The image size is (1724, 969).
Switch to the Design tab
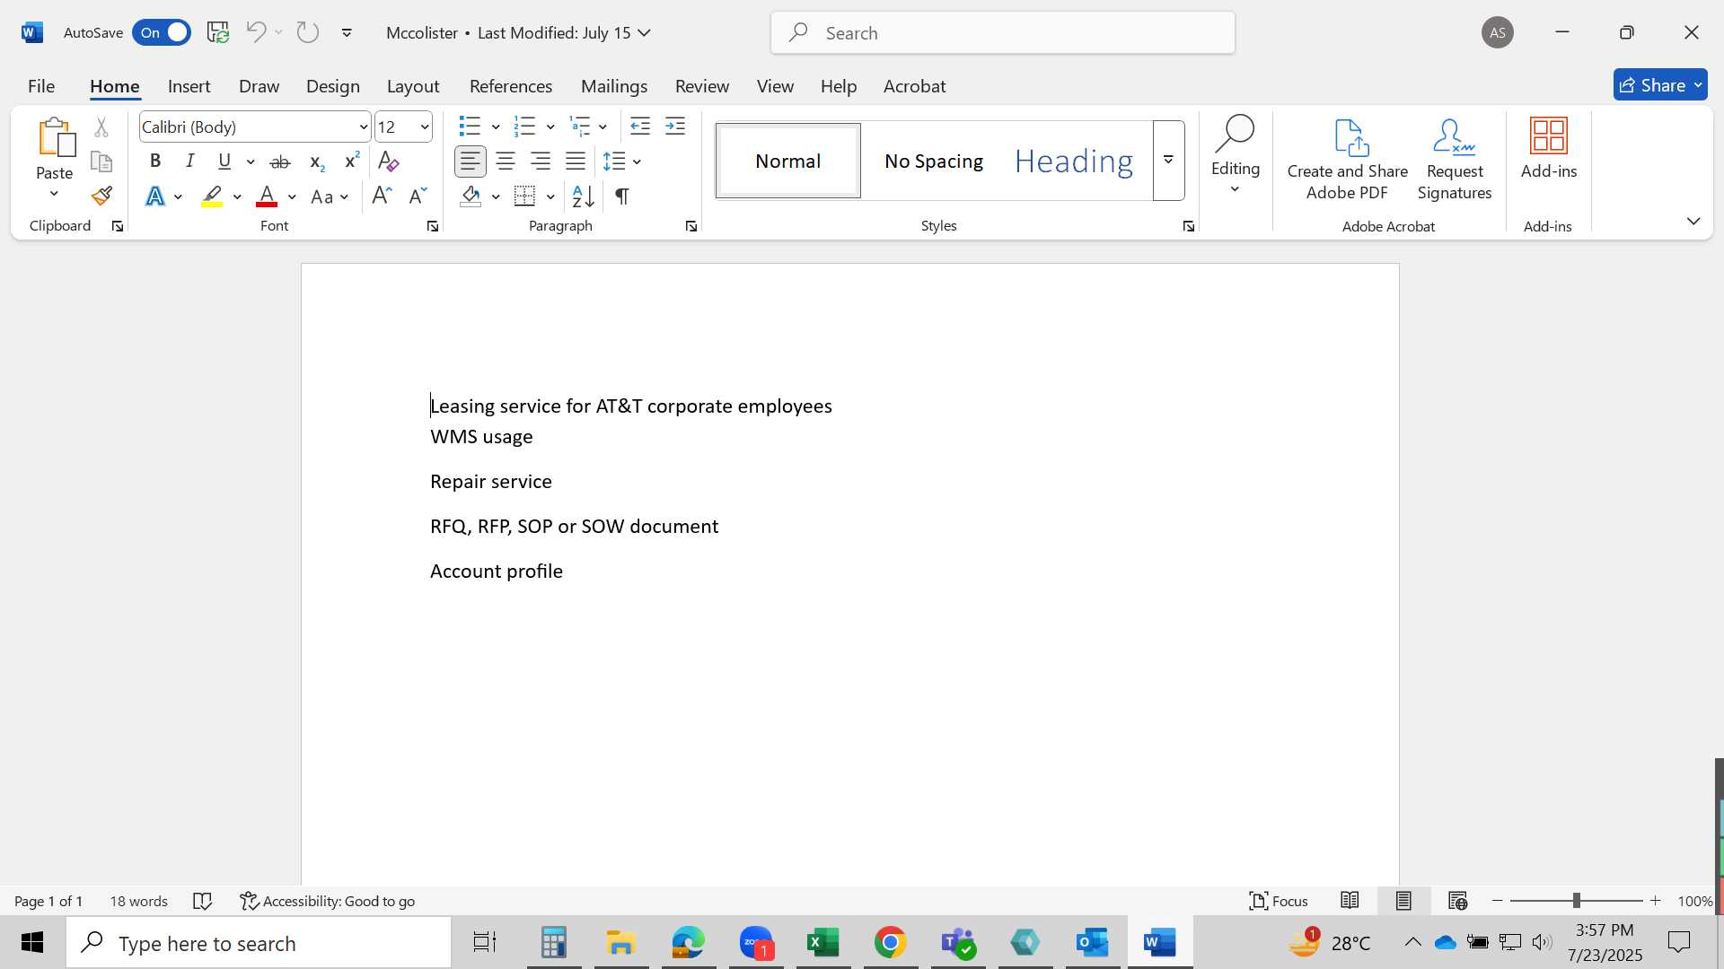click(x=332, y=86)
